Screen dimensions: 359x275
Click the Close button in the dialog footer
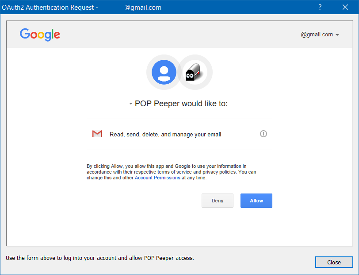[334, 262]
